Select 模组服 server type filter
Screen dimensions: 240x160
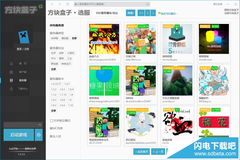65,38
